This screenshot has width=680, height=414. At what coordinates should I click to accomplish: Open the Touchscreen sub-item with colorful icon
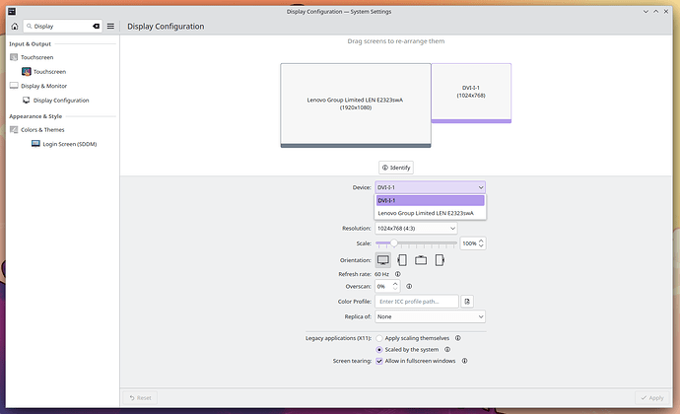pyautogui.click(x=49, y=72)
